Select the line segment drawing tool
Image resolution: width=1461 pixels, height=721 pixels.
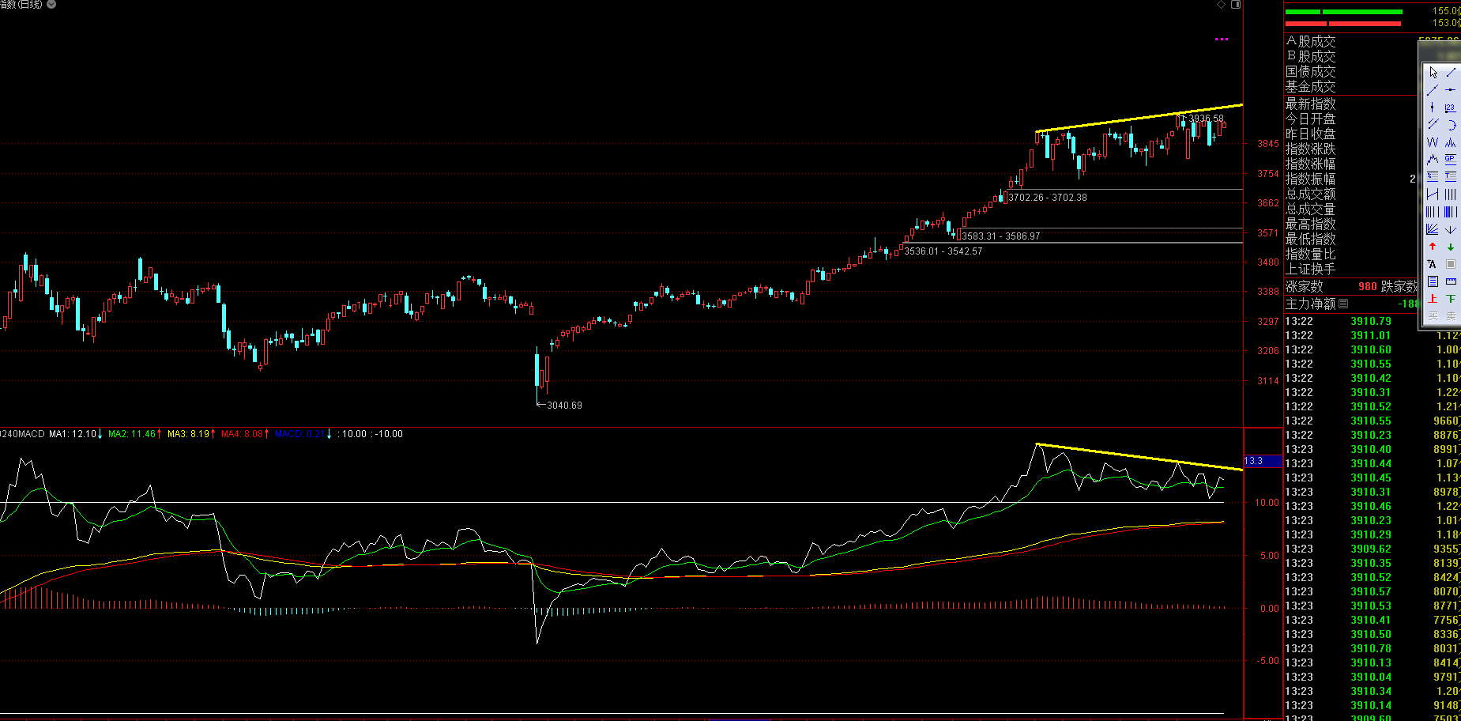click(1451, 73)
